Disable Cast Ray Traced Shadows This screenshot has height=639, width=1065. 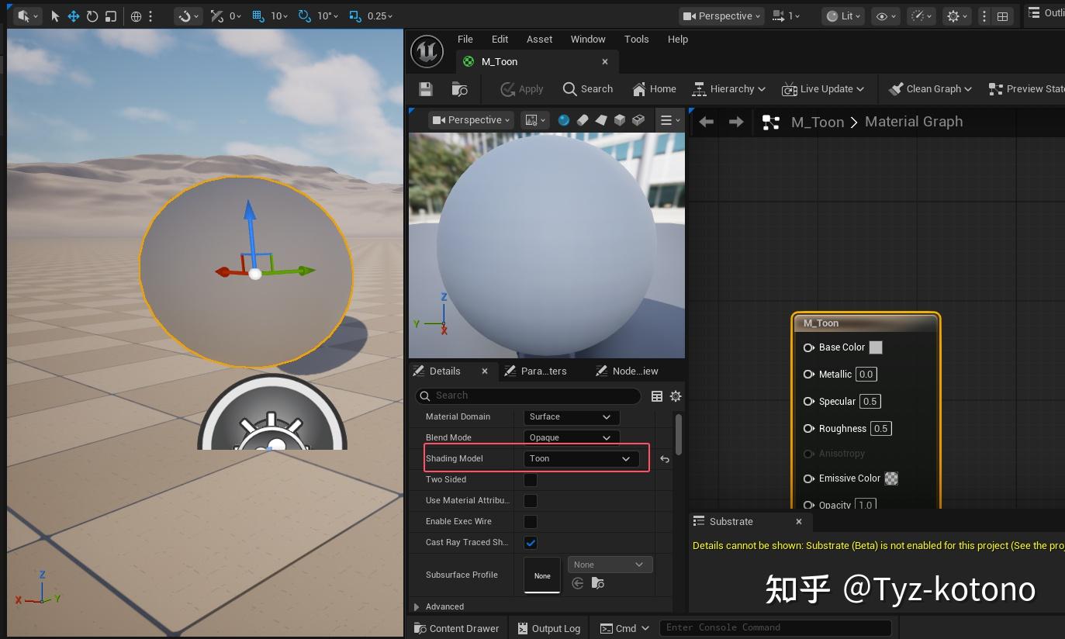click(x=530, y=542)
